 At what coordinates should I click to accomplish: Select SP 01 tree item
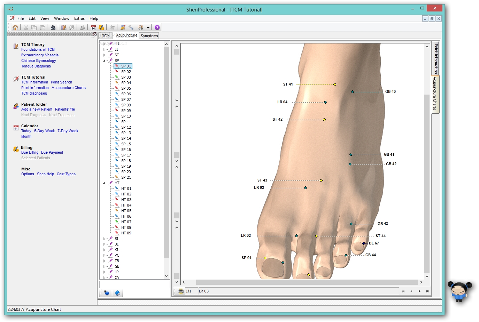(126, 66)
